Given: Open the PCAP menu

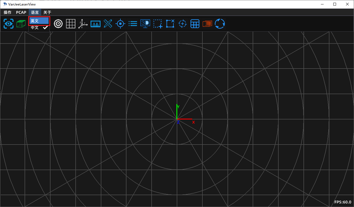Looking at the screenshot, I should coord(21,12).
